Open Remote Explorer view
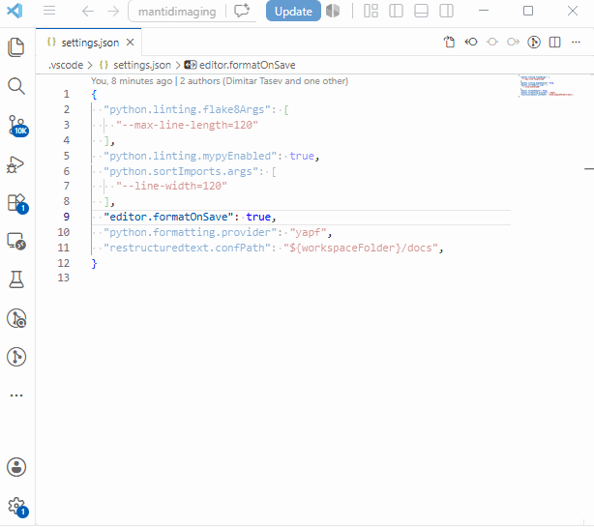The image size is (594, 527). point(16,241)
